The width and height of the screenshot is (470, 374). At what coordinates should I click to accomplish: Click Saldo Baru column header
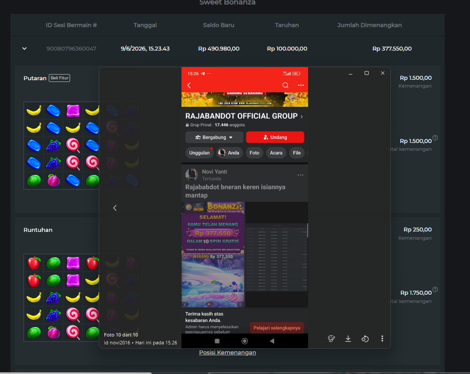218,25
